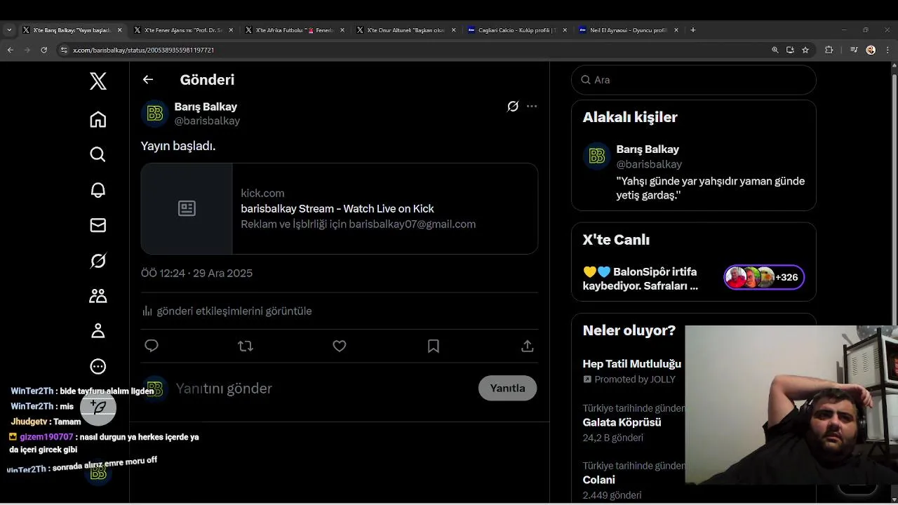Reload the page
This screenshot has height=505, width=898.
tap(44, 50)
